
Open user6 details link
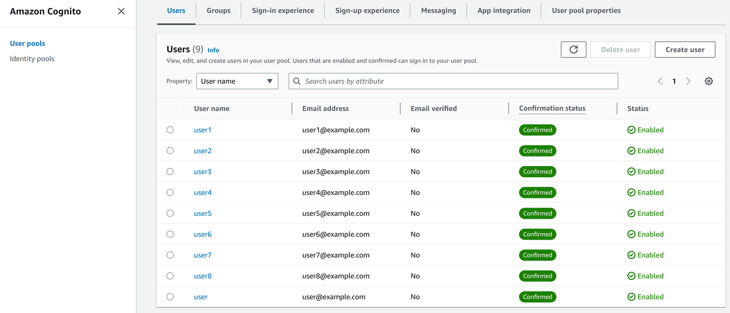click(202, 234)
